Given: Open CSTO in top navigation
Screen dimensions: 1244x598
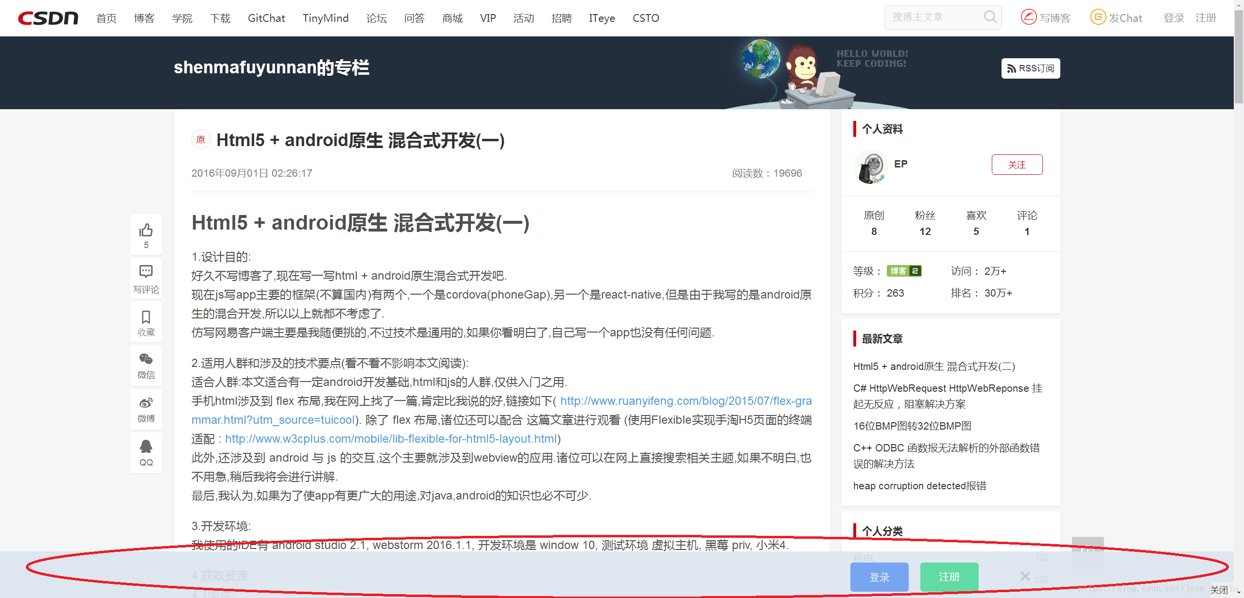Looking at the screenshot, I should pos(646,18).
